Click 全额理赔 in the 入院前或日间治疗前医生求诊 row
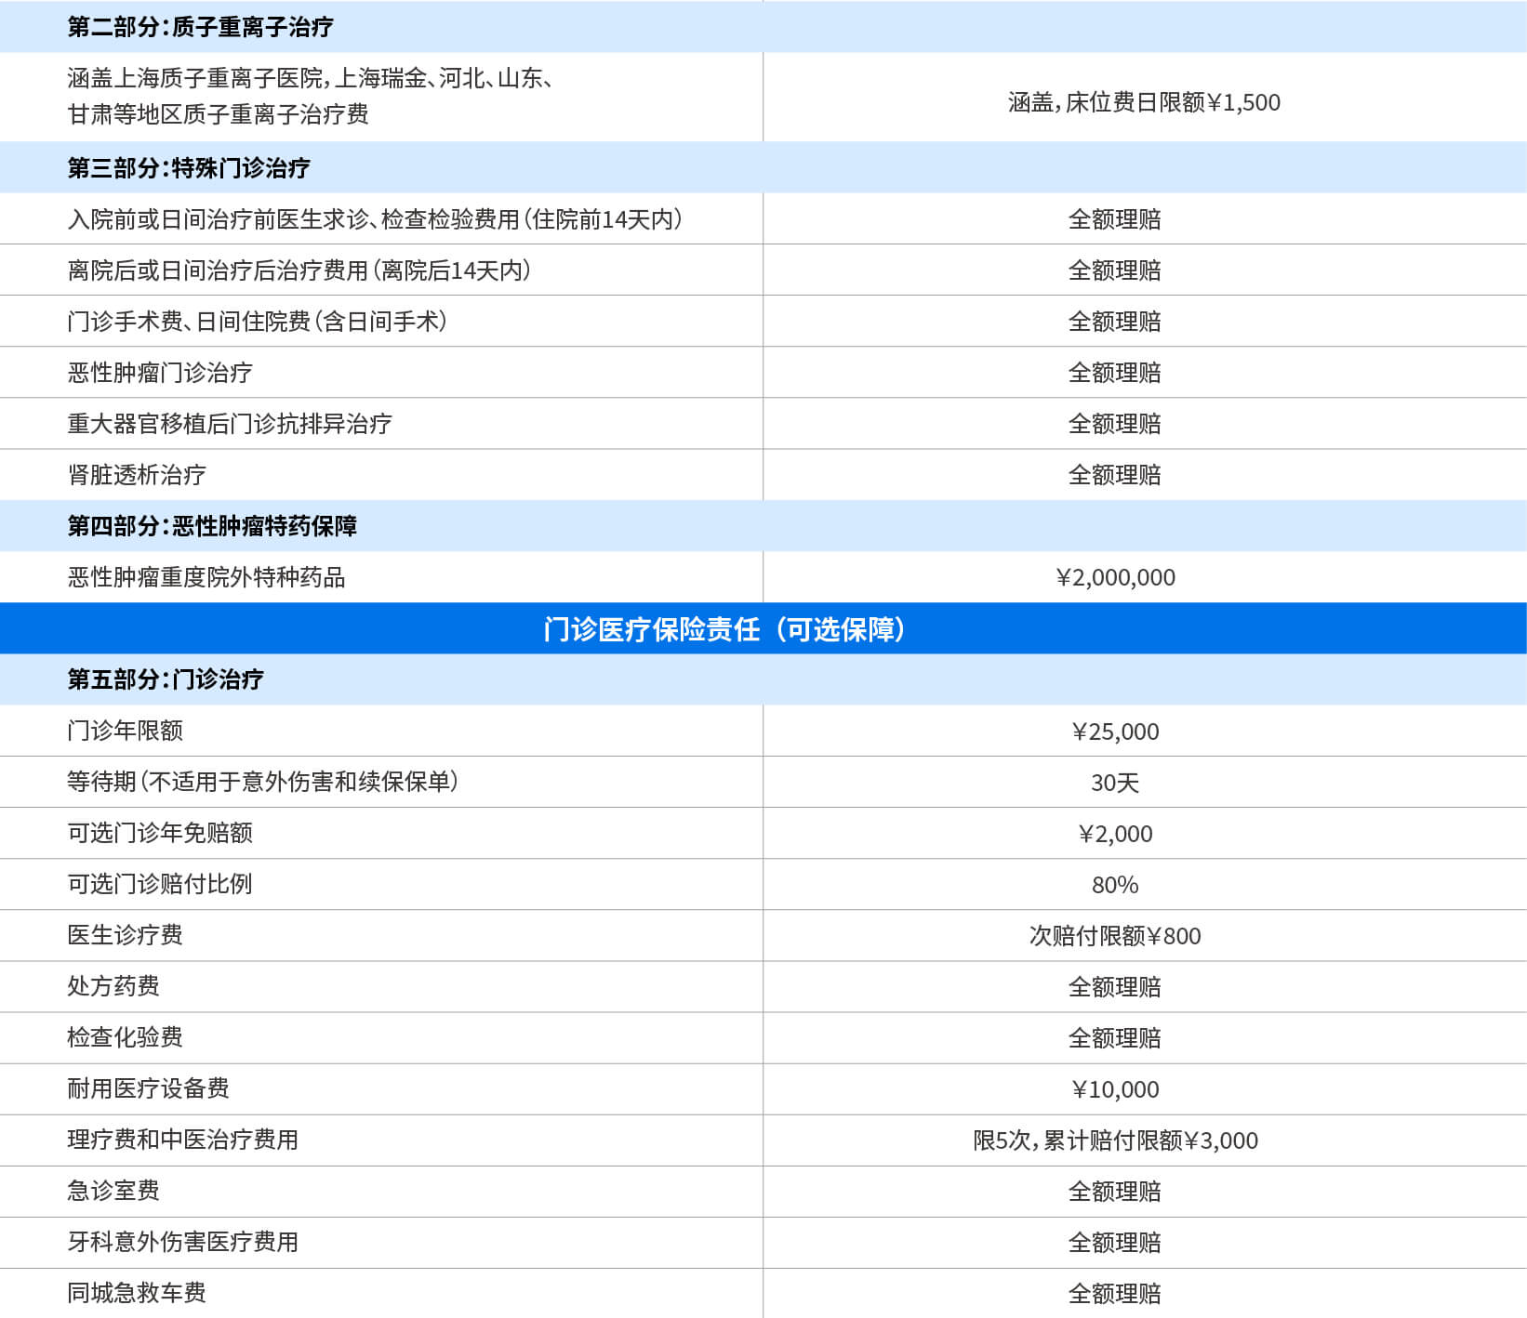 pos(1115,219)
